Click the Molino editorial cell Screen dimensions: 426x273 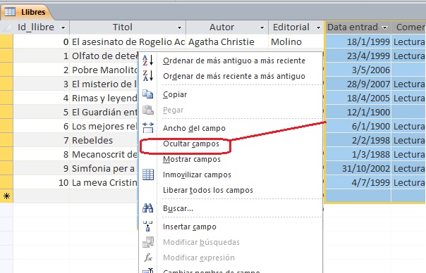tap(296, 42)
